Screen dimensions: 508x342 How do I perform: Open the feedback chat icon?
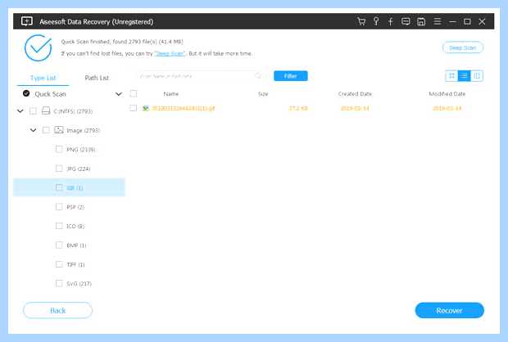pyautogui.click(x=406, y=21)
